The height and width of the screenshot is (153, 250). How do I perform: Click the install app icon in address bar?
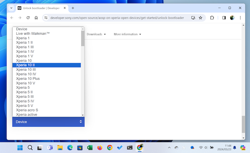pos(193,18)
